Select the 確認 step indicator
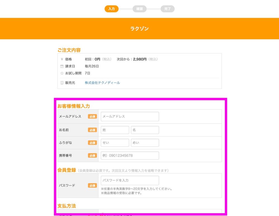The height and width of the screenshot is (216, 279). [139, 9]
